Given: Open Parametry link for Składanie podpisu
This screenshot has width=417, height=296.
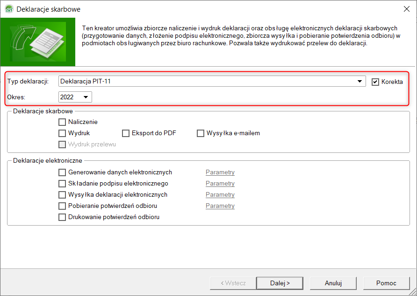Looking at the screenshot, I should coord(220,184).
